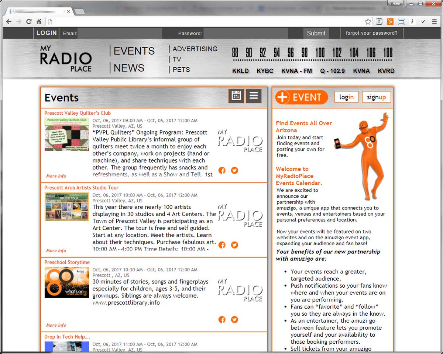Open the Prescott Valley Quilter's Club title

78,113
